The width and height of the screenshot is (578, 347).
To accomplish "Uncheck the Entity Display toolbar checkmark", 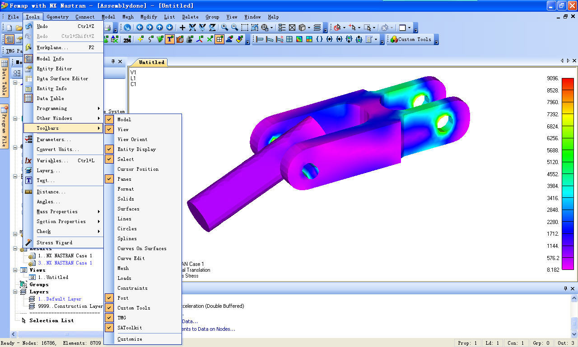I will (109, 149).
